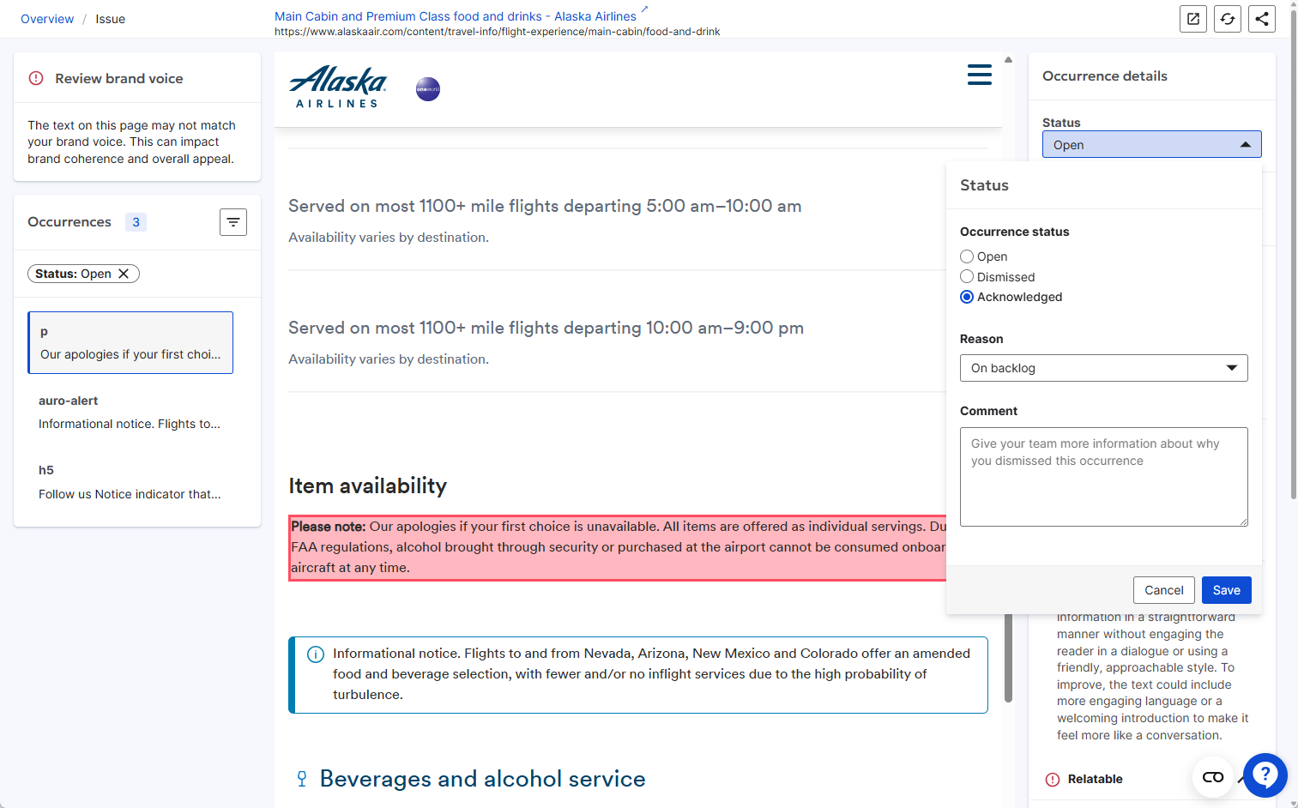Viewport: 1298px width, 808px height.
Task: Select the Dismissed radio option
Action: pos(967,277)
